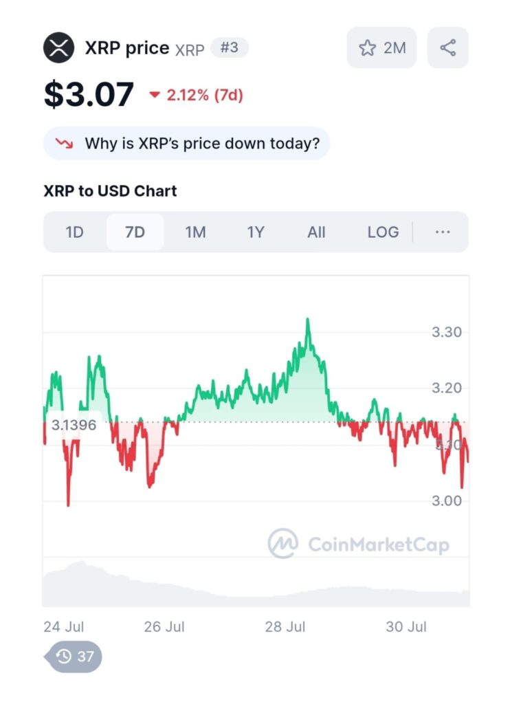The height and width of the screenshot is (704, 512).
Task: Click the red downtrend arrow icon
Action: tap(65, 144)
